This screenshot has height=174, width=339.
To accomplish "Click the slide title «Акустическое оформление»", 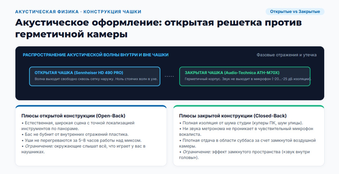I will click(x=88, y=23).
